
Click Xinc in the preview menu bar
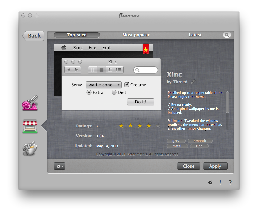pyautogui.click(x=78, y=48)
